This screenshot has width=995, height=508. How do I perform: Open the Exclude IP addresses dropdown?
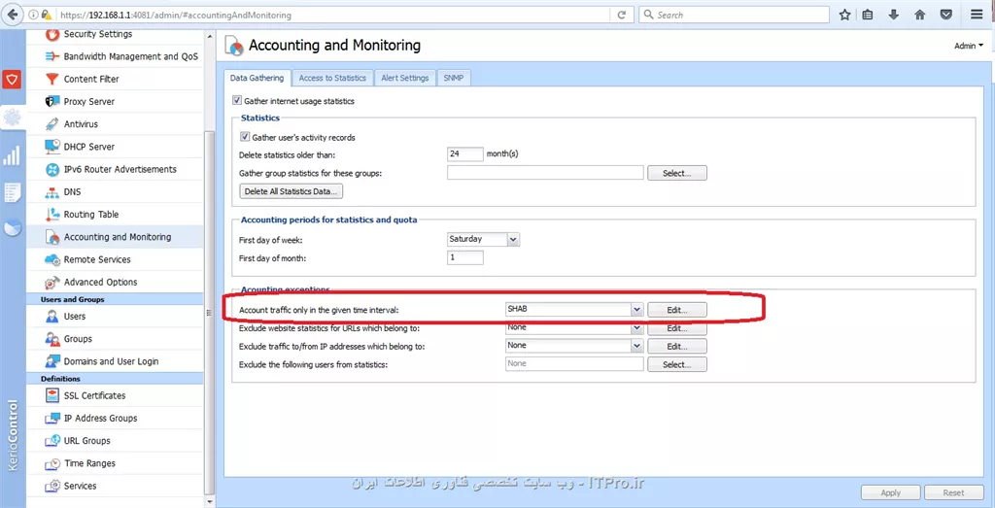[637, 346]
